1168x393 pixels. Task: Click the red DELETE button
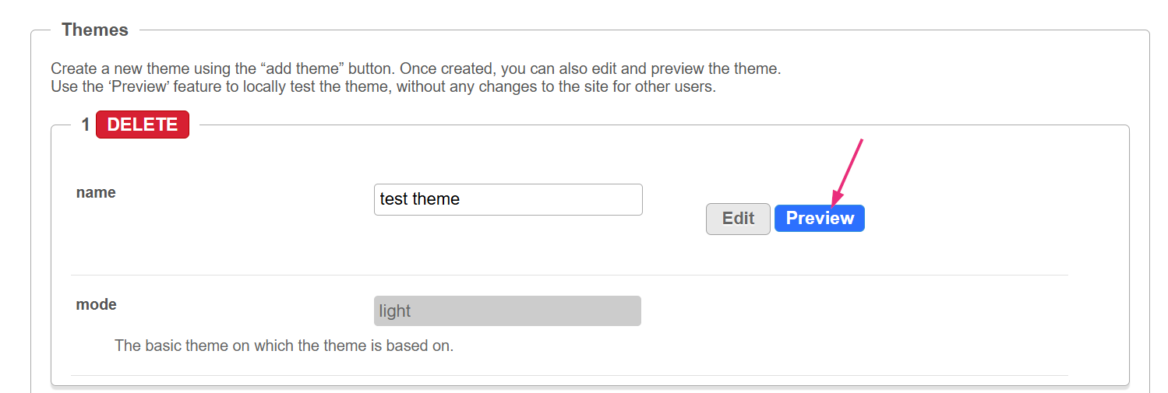point(143,125)
